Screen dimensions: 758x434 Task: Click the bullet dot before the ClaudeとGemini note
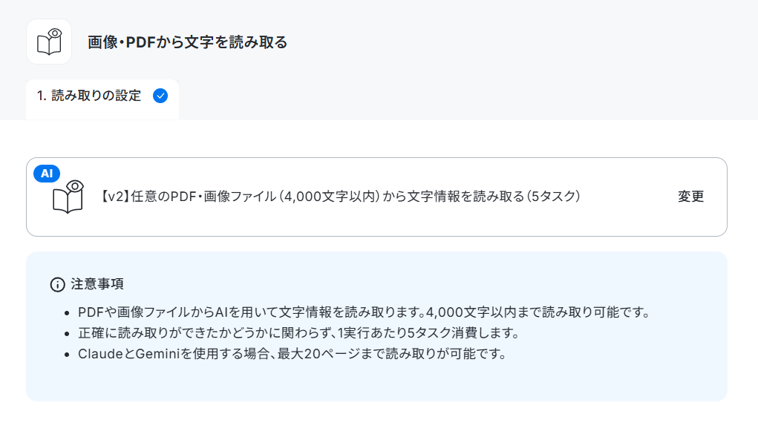click(68, 355)
